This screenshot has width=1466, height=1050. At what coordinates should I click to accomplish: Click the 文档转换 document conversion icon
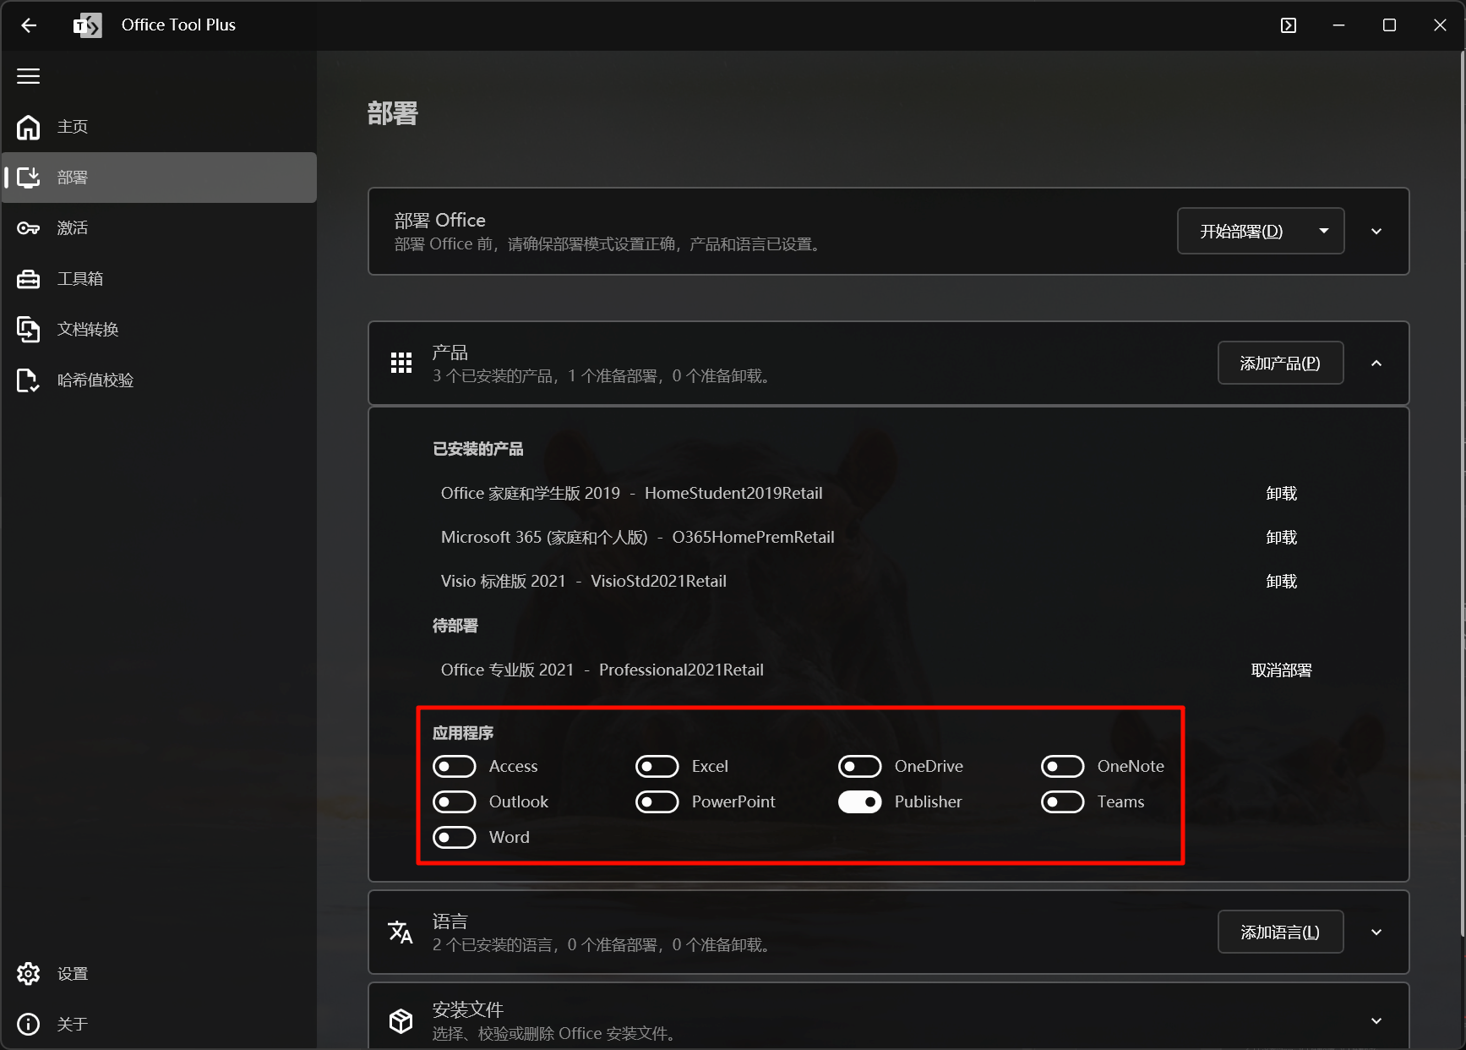pos(29,330)
